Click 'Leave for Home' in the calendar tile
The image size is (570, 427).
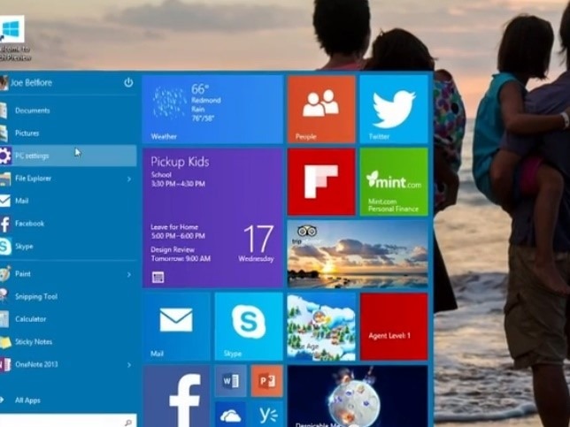tap(174, 227)
